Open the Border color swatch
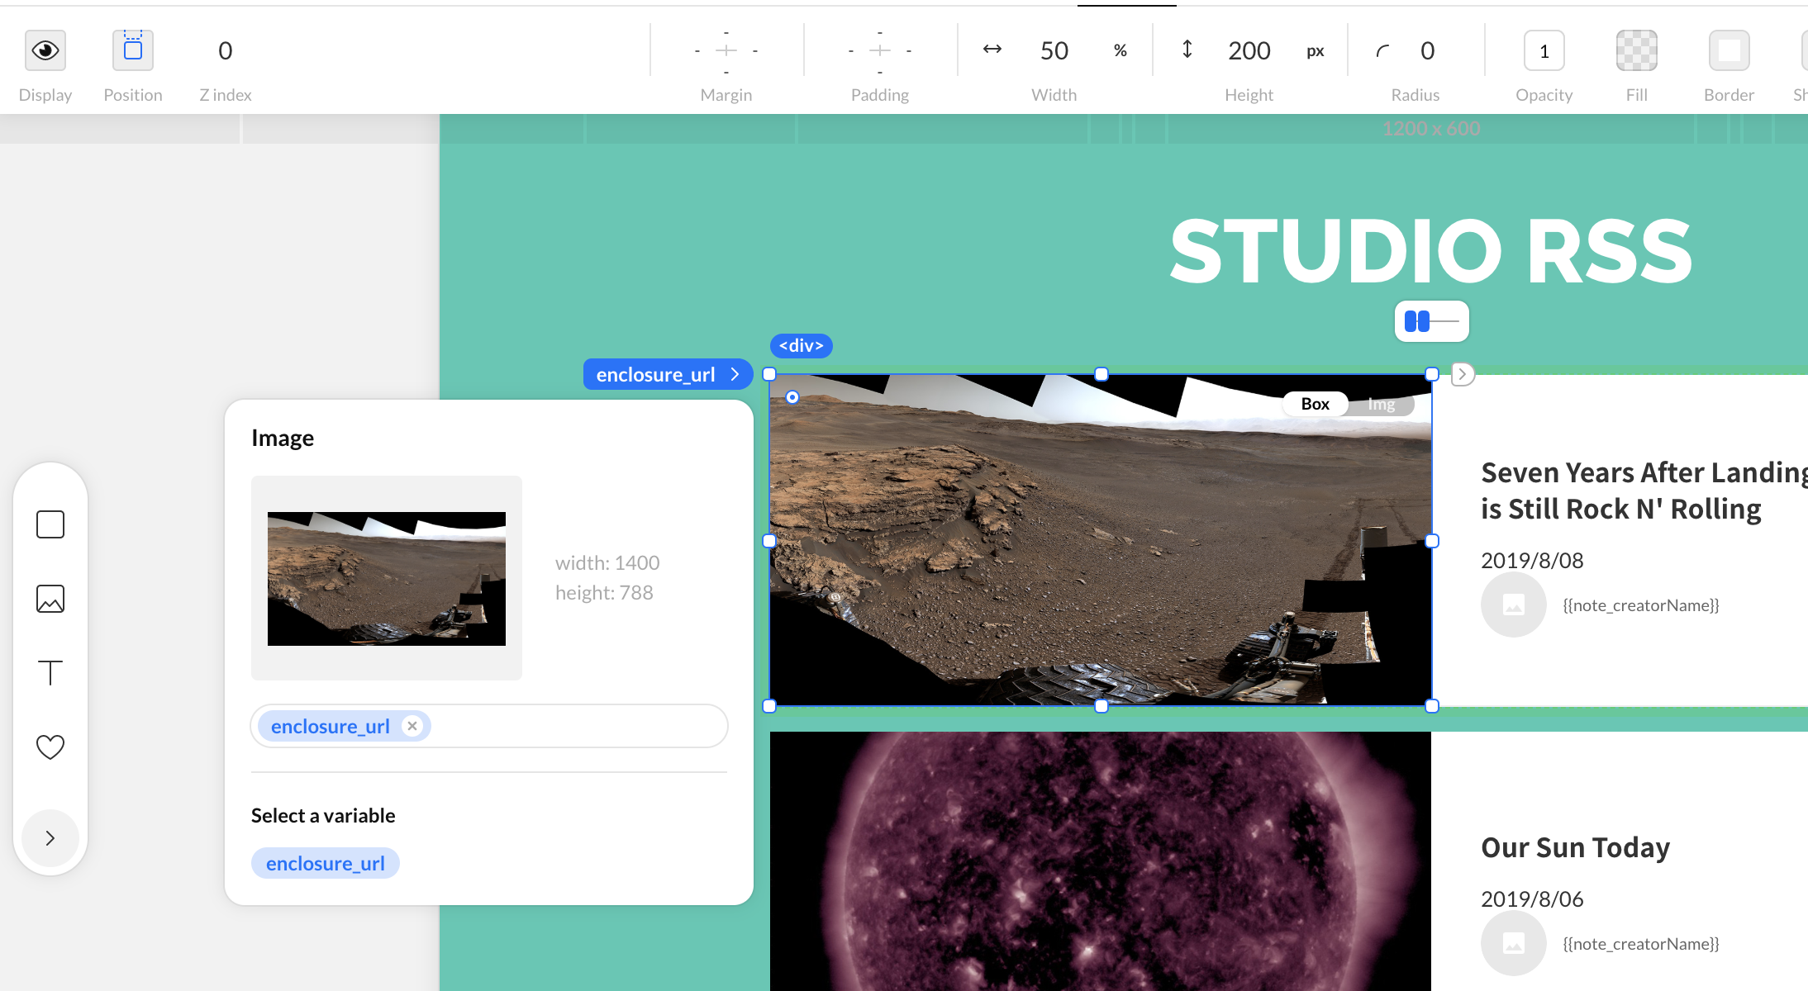This screenshot has height=991, width=1808. [x=1729, y=50]
